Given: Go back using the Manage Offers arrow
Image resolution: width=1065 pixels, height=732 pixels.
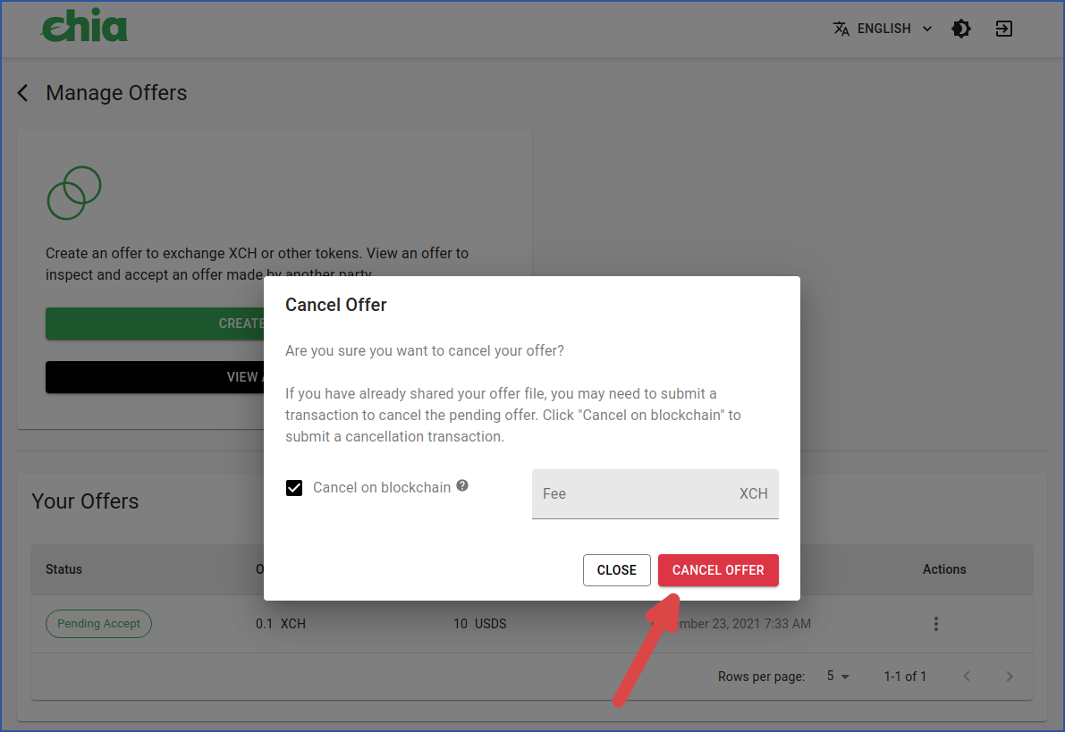Looking at the screenshot, I should click(23, 93).
